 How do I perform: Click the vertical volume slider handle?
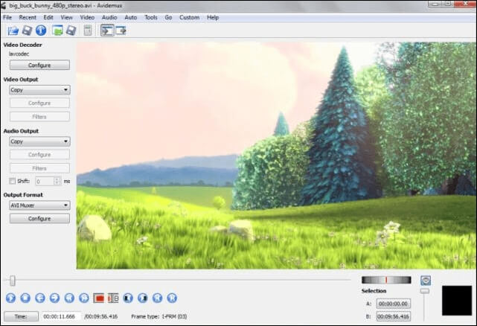point(425,291)
